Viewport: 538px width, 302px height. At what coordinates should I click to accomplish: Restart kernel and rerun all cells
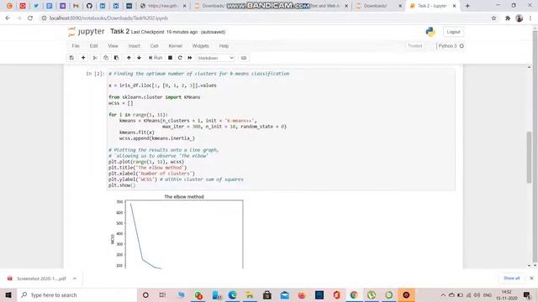(x=190, y=58)
